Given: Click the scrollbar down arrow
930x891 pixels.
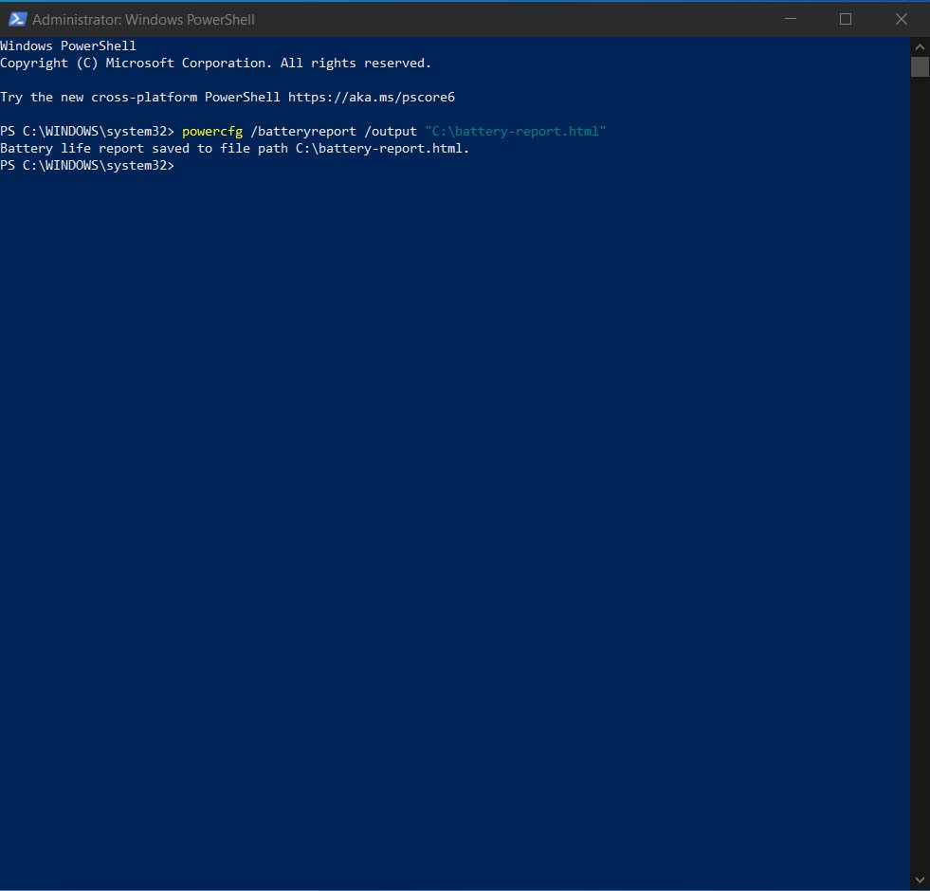Looking at the screenshot, I should (920, 880).
